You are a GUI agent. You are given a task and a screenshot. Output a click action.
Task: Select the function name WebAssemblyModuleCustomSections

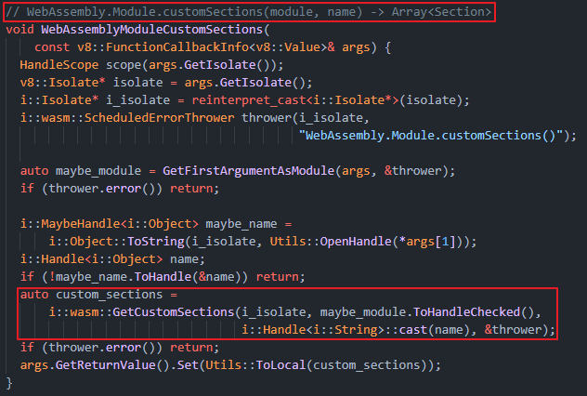coord(152,30)
